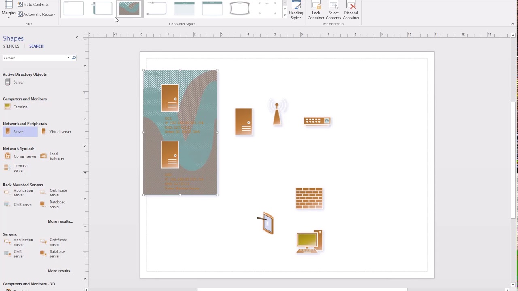Click the Disband Container button
Image resolution: width=518 pixels, height=291 pixels.
pyautogui.click(x=351, y=11)
